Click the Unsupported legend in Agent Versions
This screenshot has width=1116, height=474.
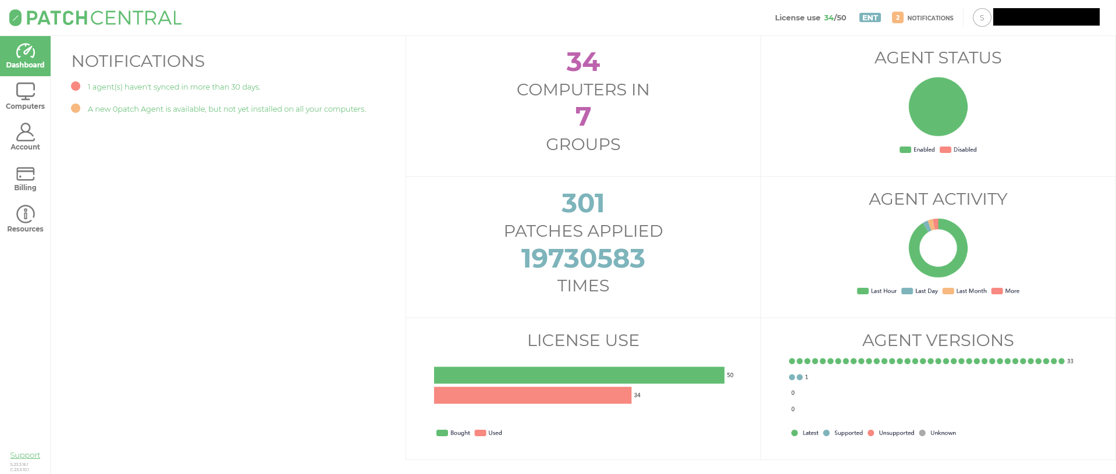click(891, 433)
